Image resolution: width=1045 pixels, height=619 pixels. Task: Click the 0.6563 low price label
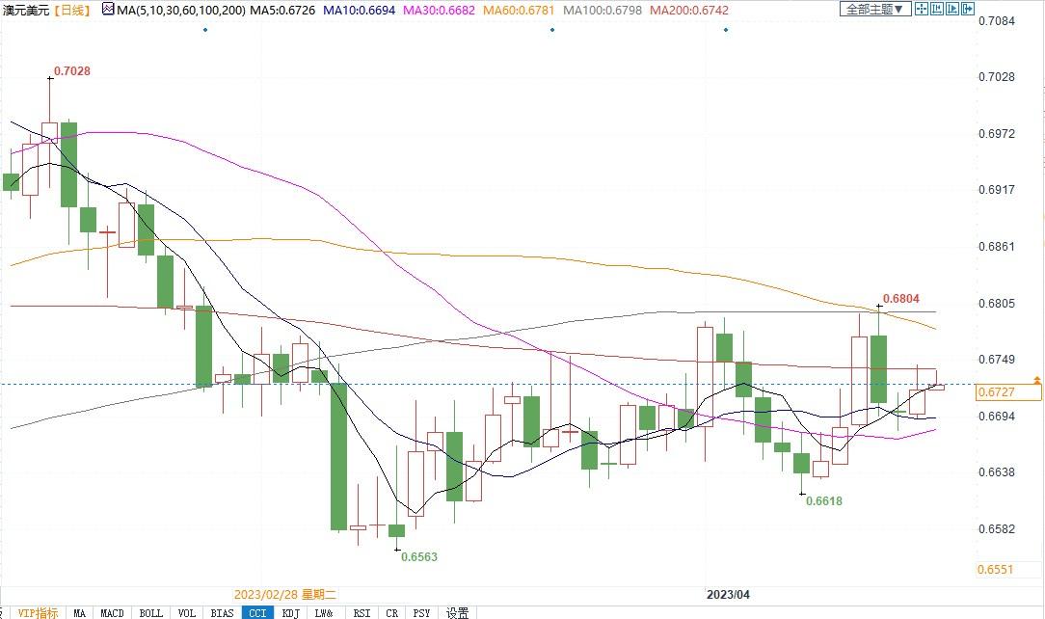click(419, 557)
